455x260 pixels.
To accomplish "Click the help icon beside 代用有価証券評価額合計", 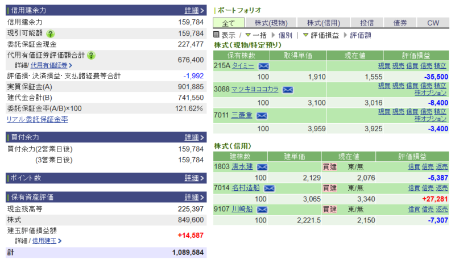I will tap(91, 55).
